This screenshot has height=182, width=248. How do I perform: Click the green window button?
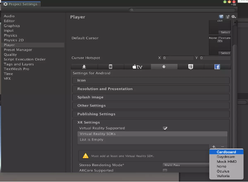225,2
